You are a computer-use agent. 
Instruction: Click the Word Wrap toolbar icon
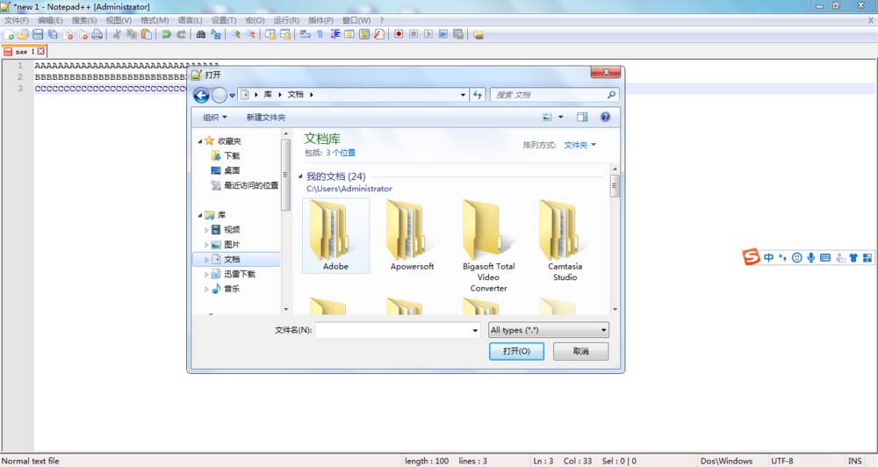click(x=305, y=35)
